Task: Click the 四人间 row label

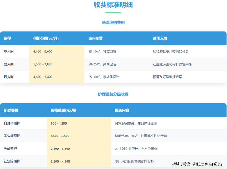Action: [9, 77]
